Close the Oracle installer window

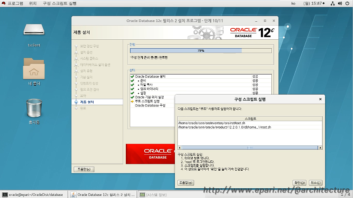274,21
